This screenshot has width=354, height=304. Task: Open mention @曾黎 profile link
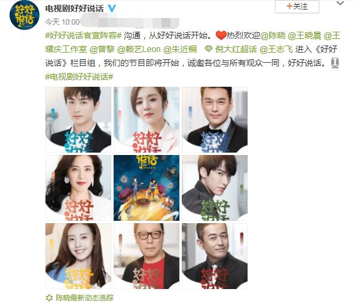102,49
